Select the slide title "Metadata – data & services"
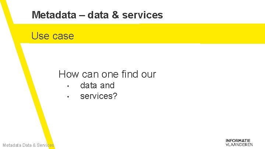Image resolution: width=265 pixels, height=149 pixels. point(97,15)
